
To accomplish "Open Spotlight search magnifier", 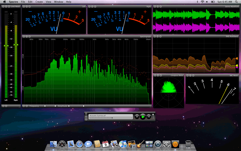I will coord(236,2).
